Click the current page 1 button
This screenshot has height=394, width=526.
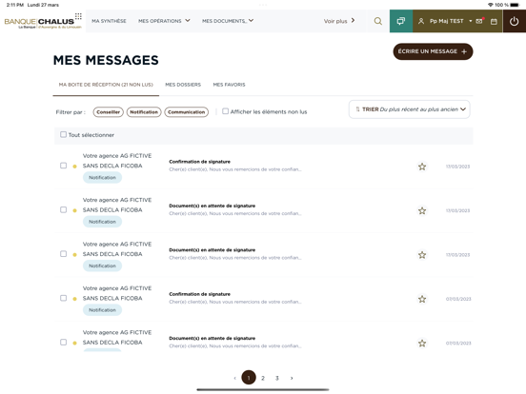pyautogui.click(x=249, y=378)
